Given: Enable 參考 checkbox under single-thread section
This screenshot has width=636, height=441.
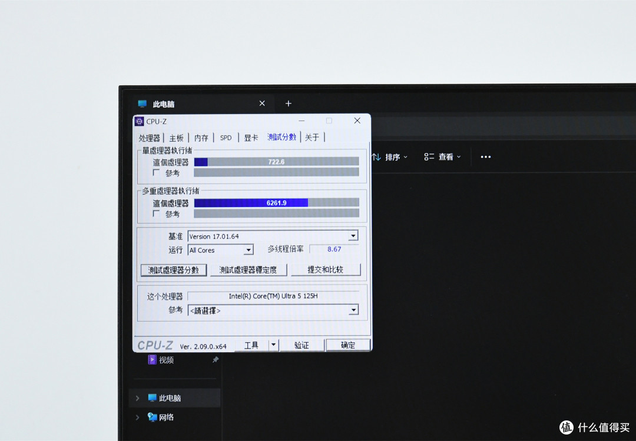Looking at the screenshot, I should [156, 172].
